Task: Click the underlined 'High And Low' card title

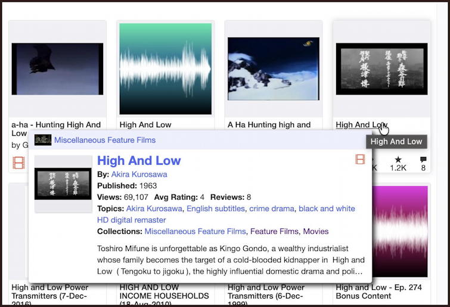Action: coord(362,125)
